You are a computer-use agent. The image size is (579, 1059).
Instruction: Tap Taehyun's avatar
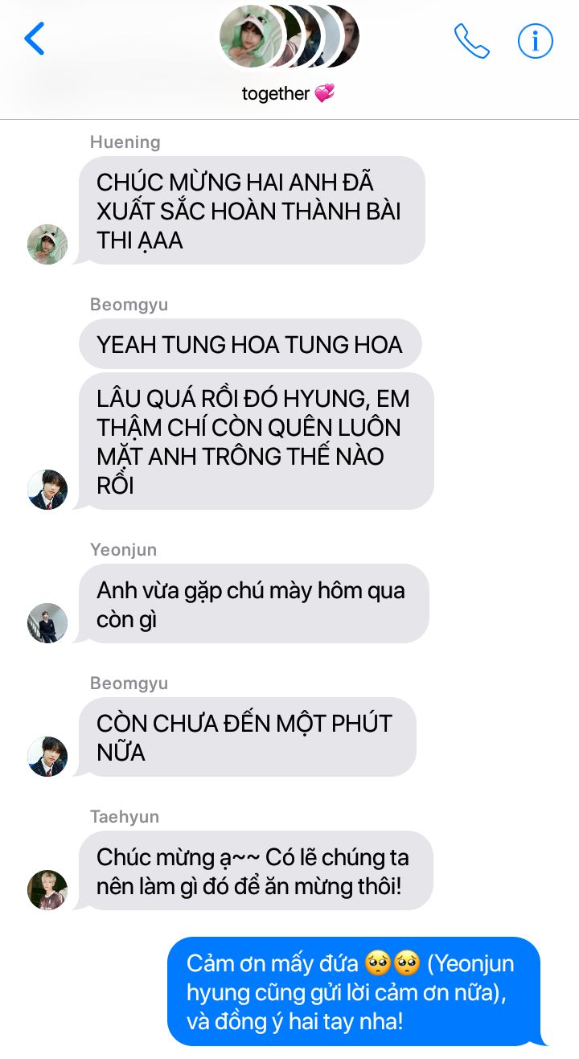click(47, 890)
